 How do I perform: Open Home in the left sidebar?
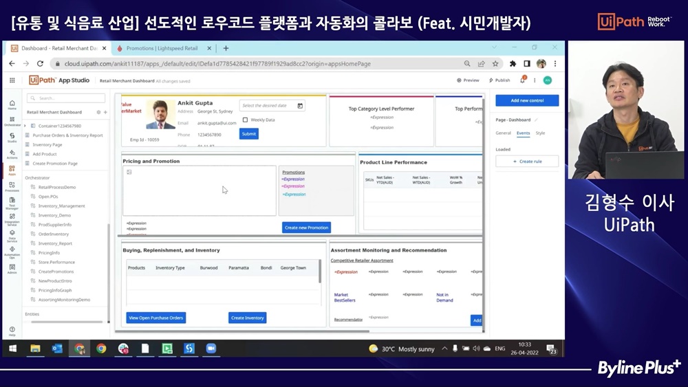pos(12,104)
